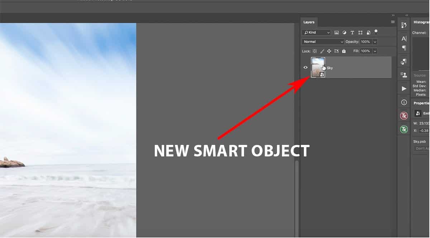Lock all properties using the padlock icon
430x238 pixels.
pyautogui.click(x=344, y=51)
